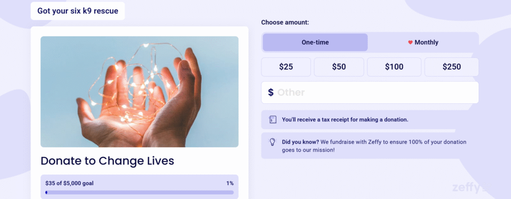
Task: Click the tax receipt notice banner text
Action: click(345, 120)
